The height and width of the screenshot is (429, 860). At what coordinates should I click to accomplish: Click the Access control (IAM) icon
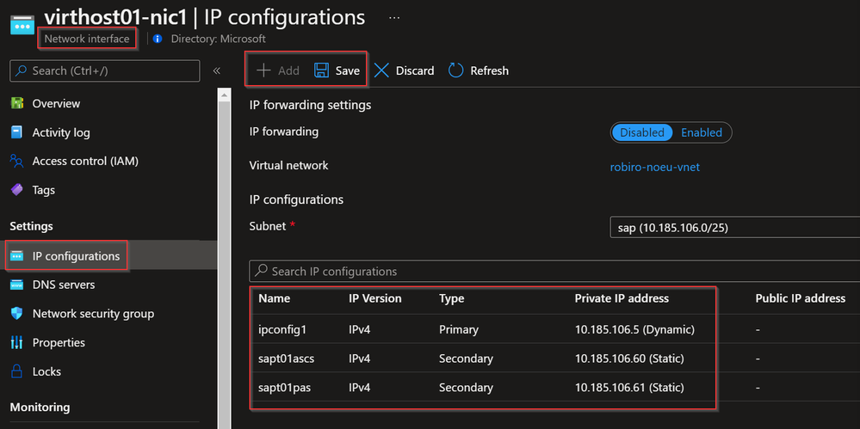pos(16,161)
